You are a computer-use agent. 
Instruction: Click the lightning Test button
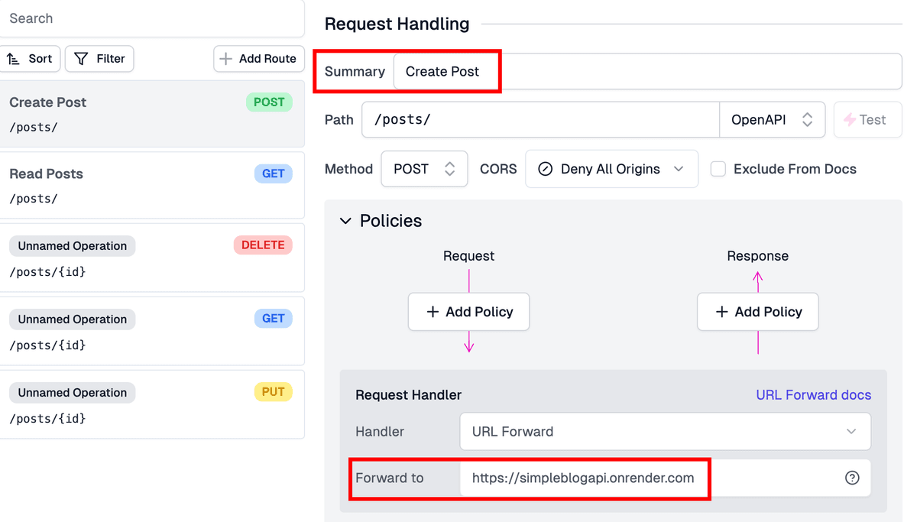pyautogui.click(x=867, y=120)
